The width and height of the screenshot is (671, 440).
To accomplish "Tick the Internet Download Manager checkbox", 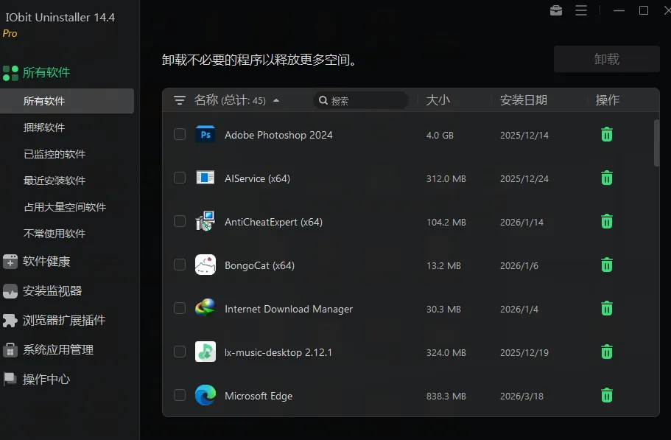I will tap(180, 308).
